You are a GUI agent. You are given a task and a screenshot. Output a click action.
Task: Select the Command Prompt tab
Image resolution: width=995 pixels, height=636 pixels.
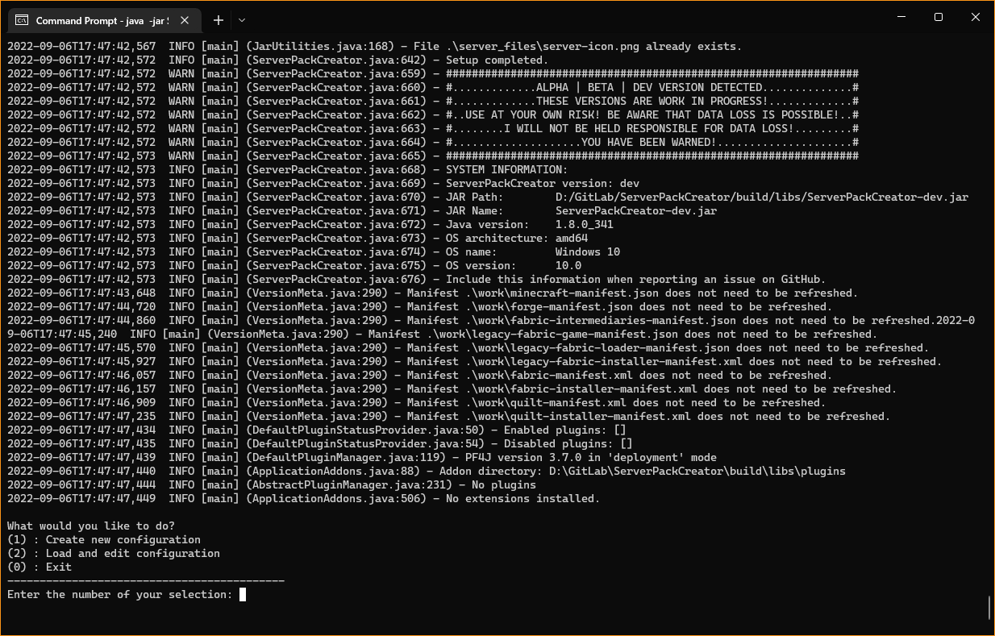tap(103, 20)
